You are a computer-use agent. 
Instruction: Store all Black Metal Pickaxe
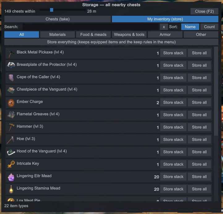pyautogui.click(x=199, y=53)
